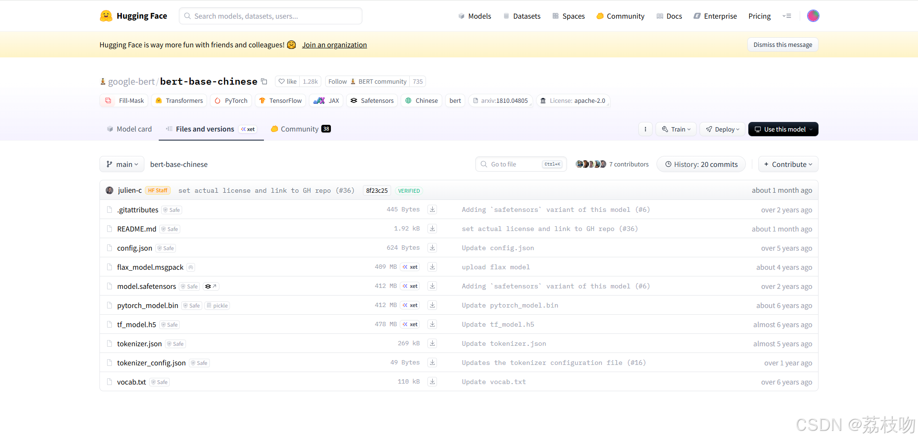Viewport: 918px width, 440px height.
Task: Download model.safetensors file
Action: pos(432,286)
